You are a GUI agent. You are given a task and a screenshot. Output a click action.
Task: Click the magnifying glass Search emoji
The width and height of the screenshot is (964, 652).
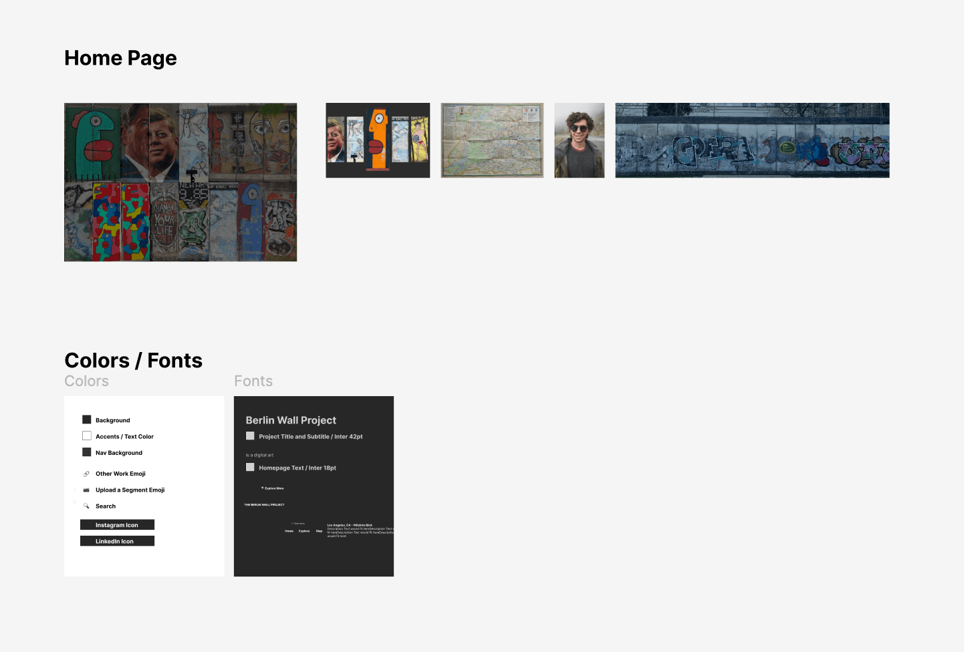pos(86,506)
